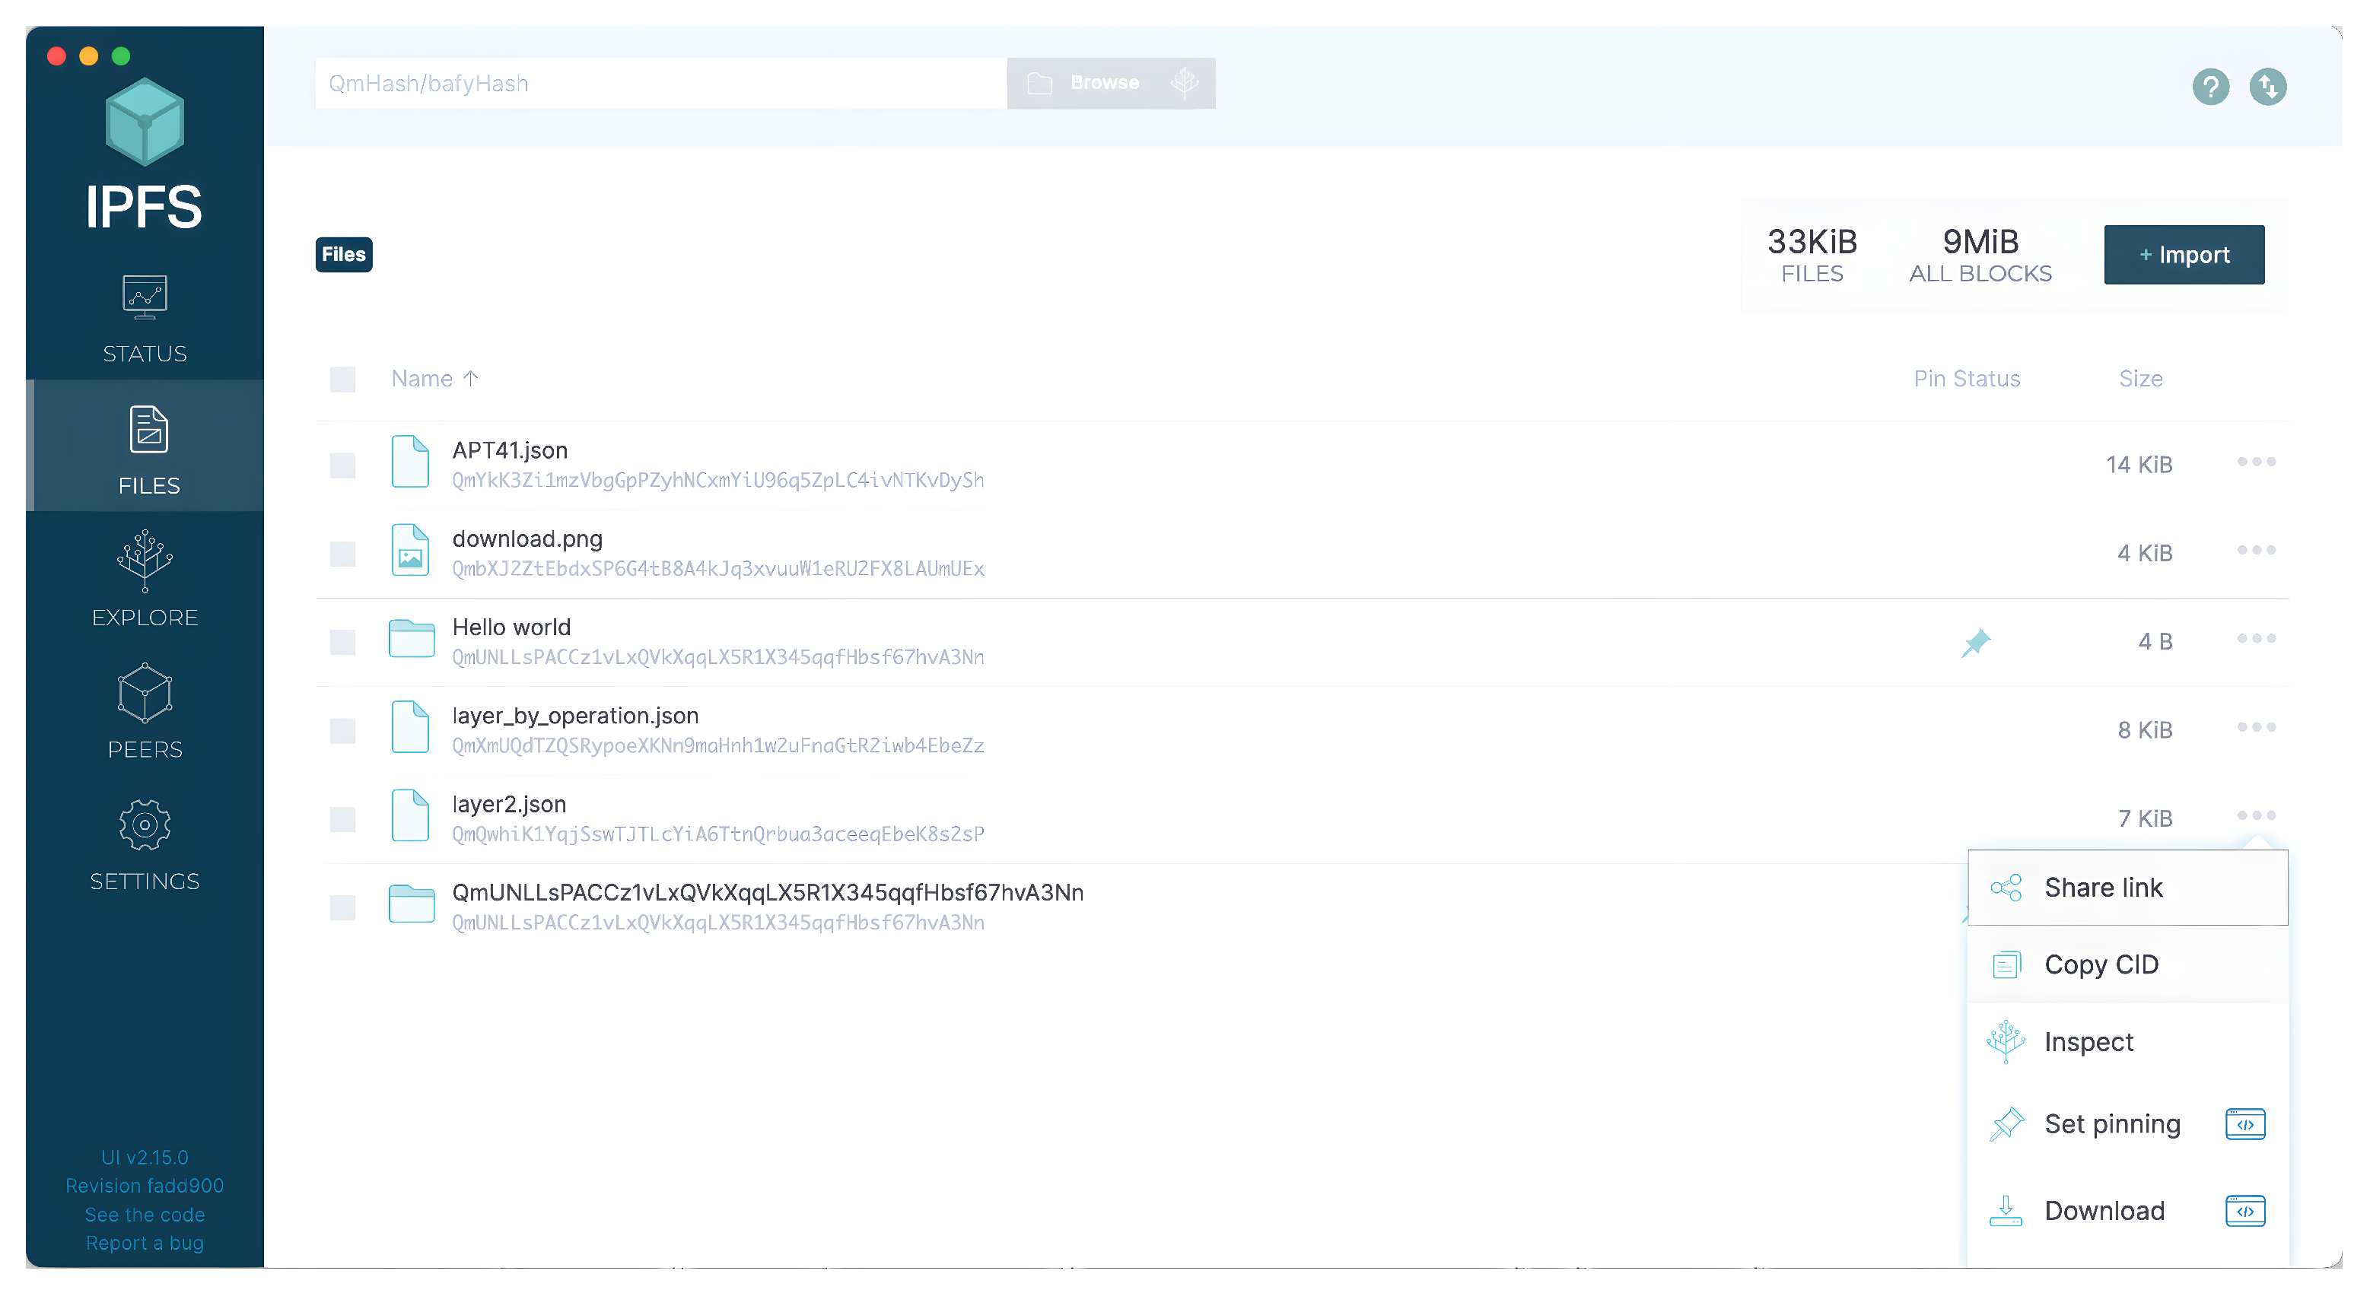This screenshot has width=2370, height=1293.
Task: Tick the checkbox for download.png
Action: (x=342, y=554)
